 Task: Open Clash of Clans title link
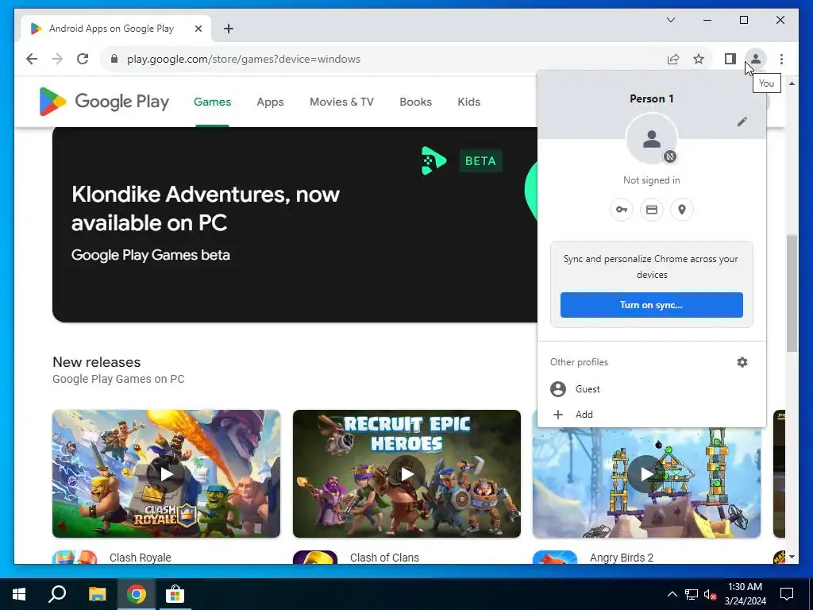384,558
